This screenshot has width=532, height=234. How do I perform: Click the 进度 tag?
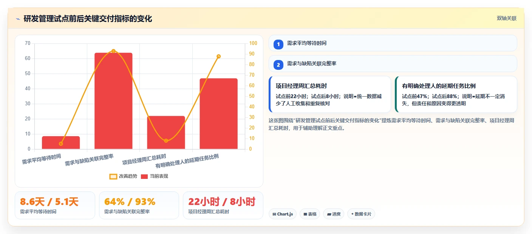pos(334,214)
